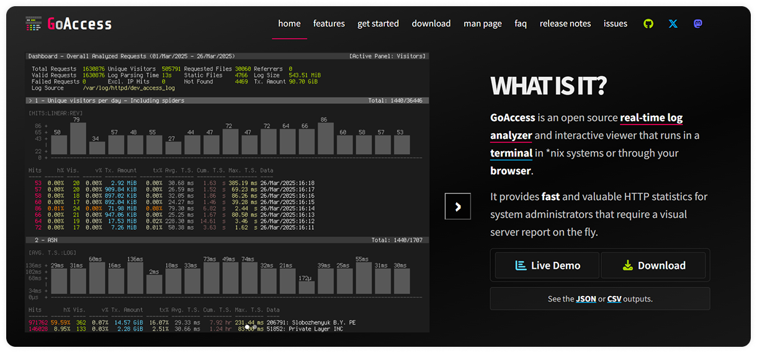The width and height of the screenshot is (757, 353).
Task: Select the second carousel indicator dot
Action: point(254,327)
